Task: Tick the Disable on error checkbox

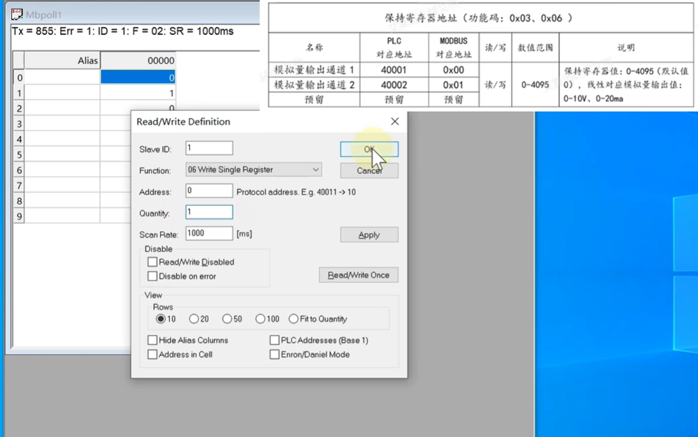Action: (152, 276)
